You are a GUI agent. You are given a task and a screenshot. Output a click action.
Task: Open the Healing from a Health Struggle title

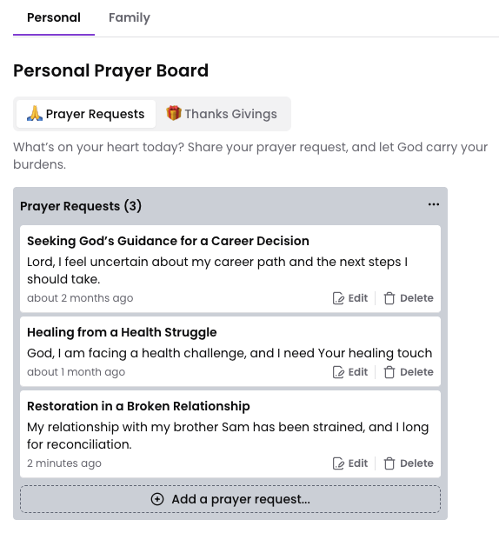122,332
